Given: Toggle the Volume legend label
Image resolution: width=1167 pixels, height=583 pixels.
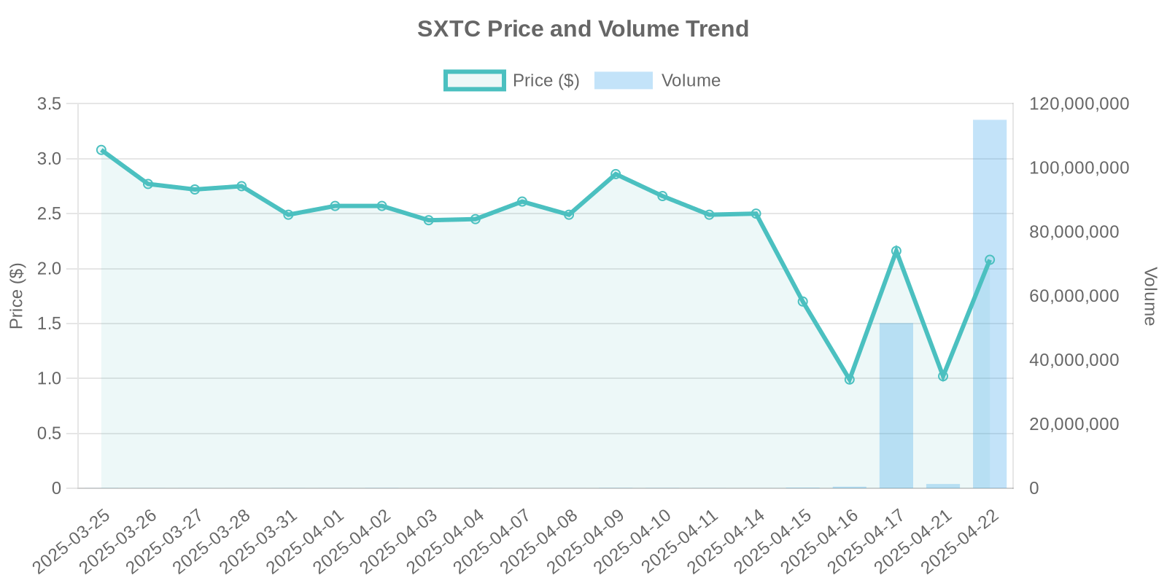Looking at the screenshot, I should pos(690,81).
